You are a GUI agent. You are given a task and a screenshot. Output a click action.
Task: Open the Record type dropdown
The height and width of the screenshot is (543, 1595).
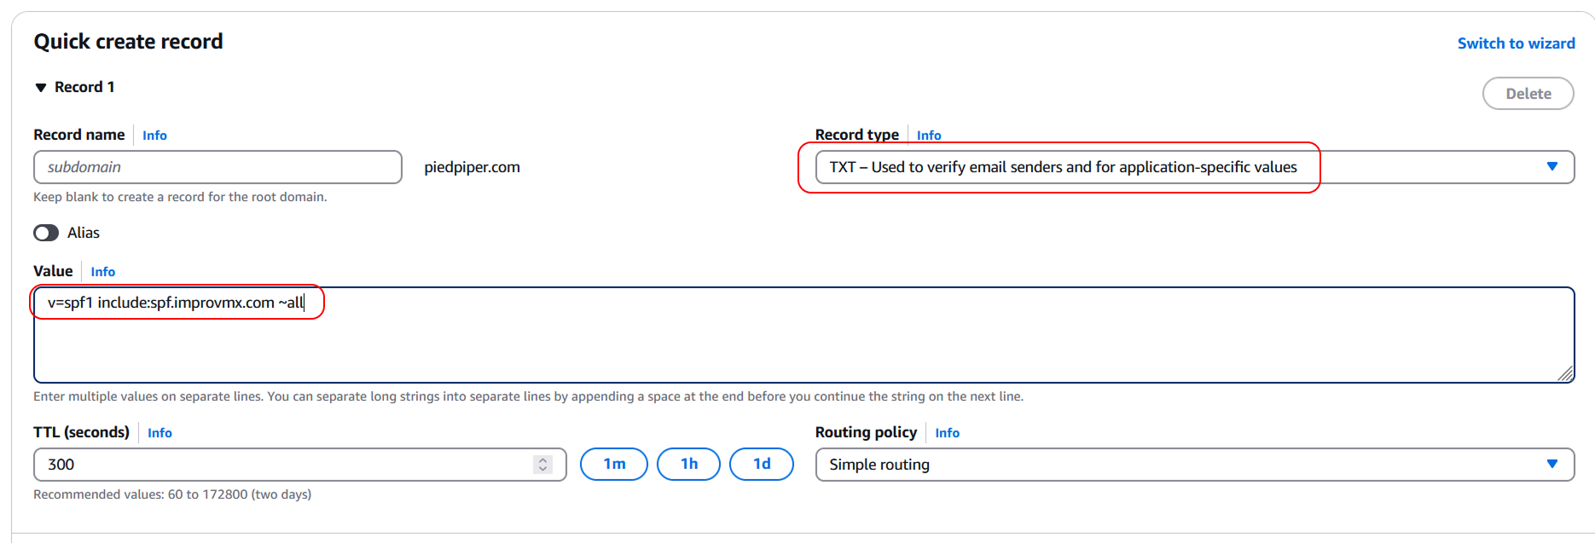(x=1193, y=167)
